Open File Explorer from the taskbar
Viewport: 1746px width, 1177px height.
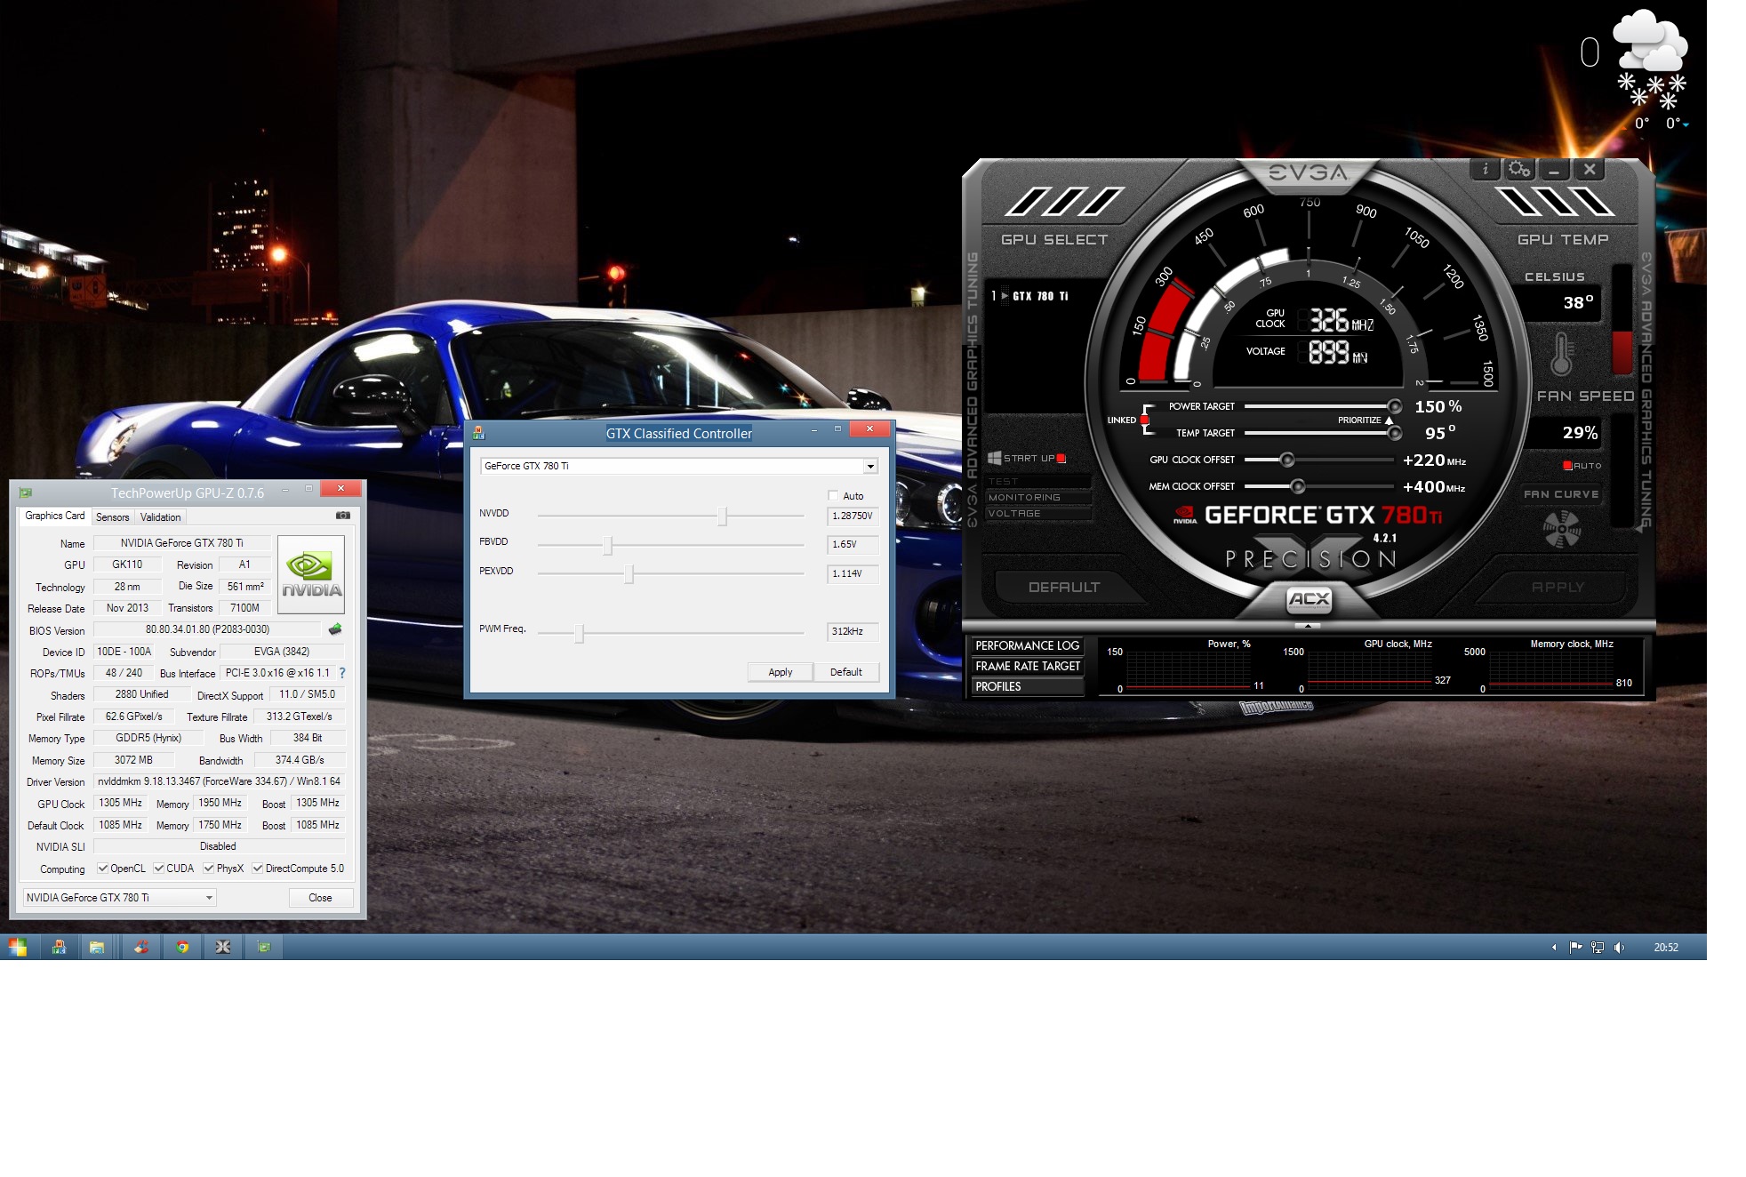(x=97, y=947)
